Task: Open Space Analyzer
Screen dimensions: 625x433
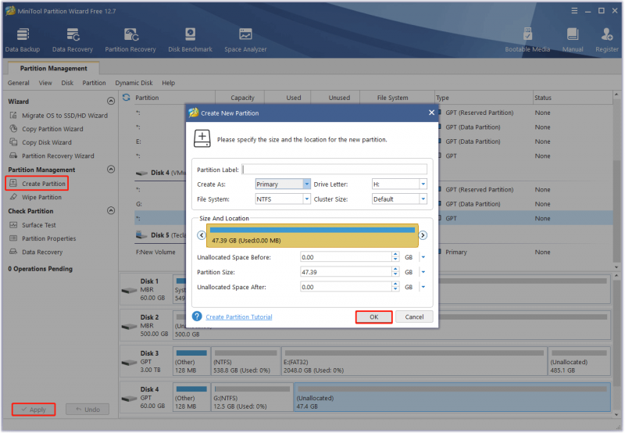Action: tap(245, 40)
